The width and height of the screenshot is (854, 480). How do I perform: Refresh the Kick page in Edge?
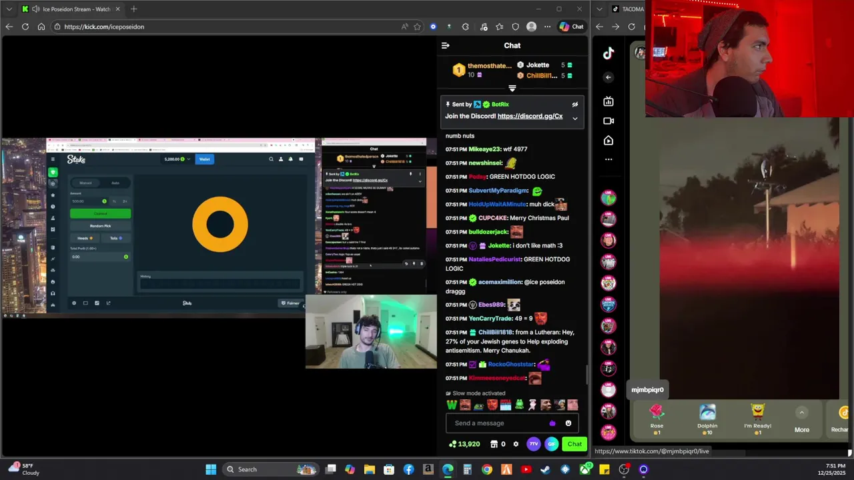pos(25,27)
